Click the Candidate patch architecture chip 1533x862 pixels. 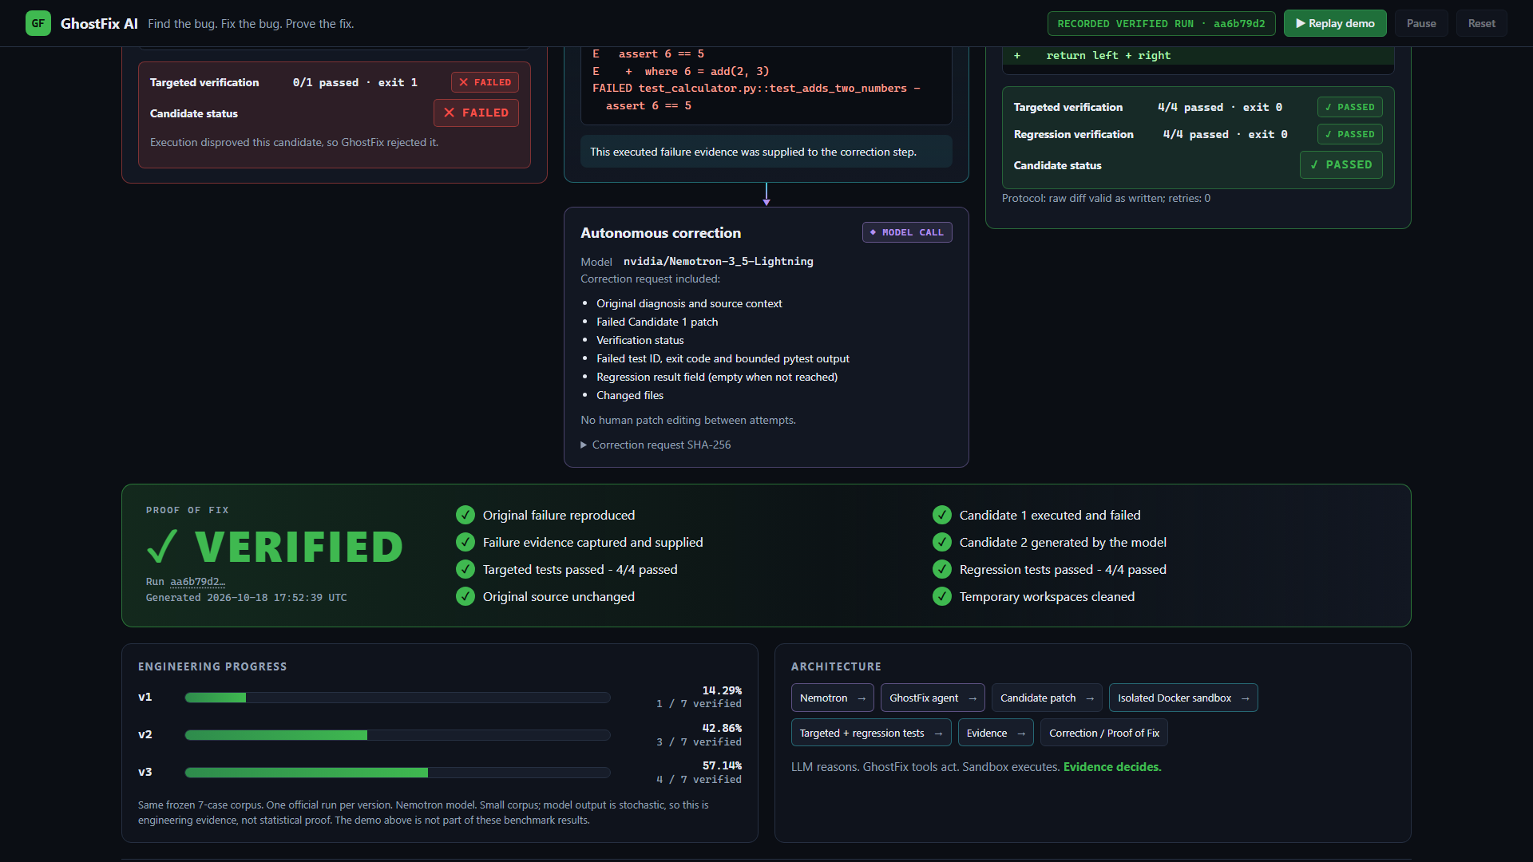(x=1047, y=698)
